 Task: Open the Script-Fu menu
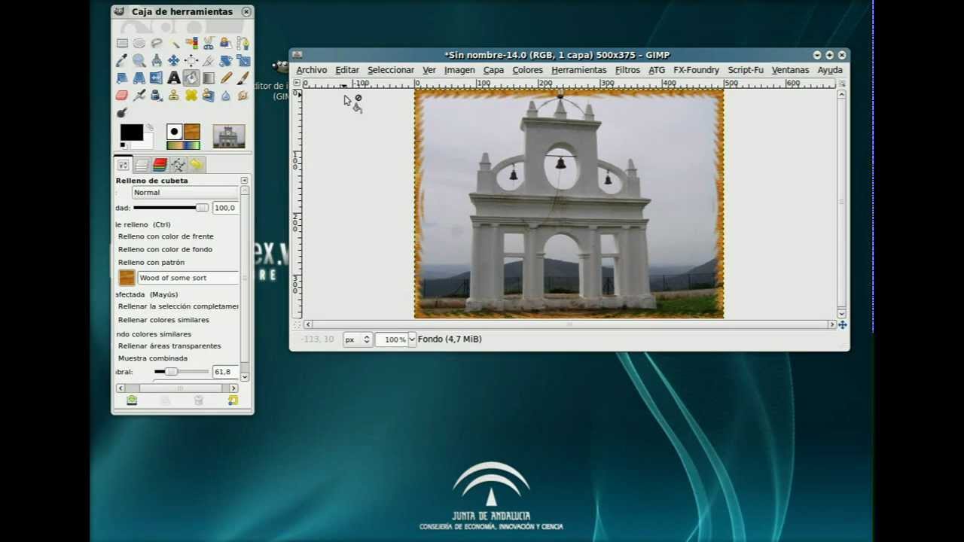(x=746, y=70)
